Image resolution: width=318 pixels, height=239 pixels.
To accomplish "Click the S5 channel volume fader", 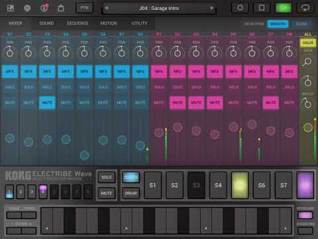I will tap(84, 155).
